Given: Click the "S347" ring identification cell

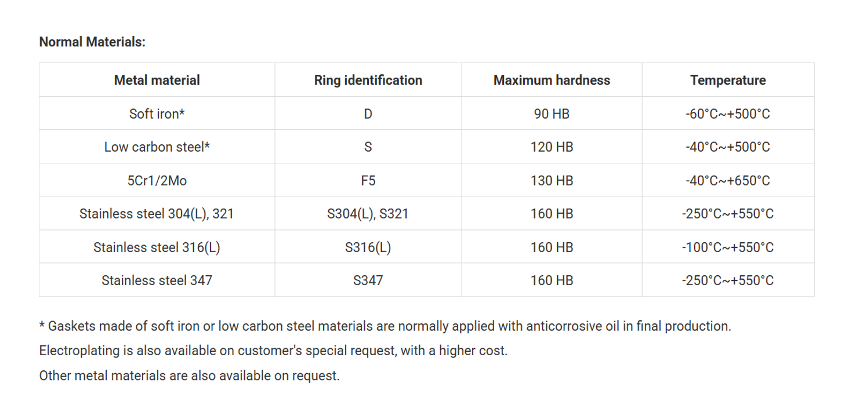Looking at the screenshot, I should tap(368, 280).
